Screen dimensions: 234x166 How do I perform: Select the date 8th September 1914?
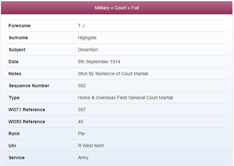99,62
